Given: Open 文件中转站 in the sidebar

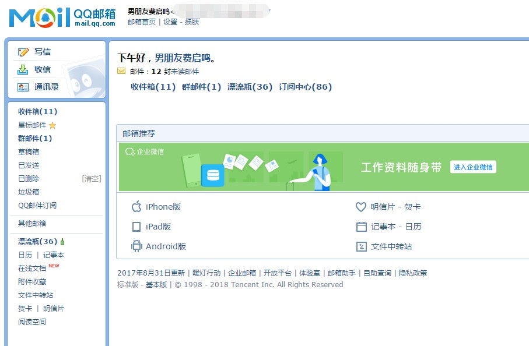Looking at the screenshot, I should point(36,295).
